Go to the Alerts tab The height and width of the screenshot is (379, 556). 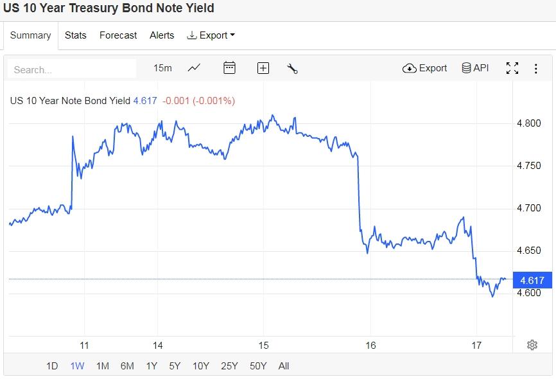click(162, 35)
